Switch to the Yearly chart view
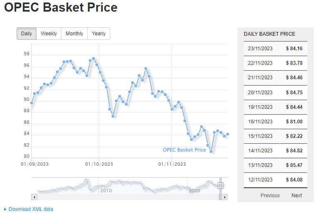Viewport: 319px width, 218px height. point(98,34)
